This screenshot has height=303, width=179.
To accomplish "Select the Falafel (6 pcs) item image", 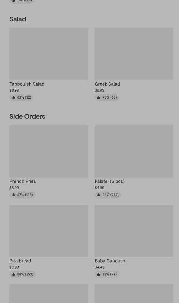I will click(x=134, y=151).
